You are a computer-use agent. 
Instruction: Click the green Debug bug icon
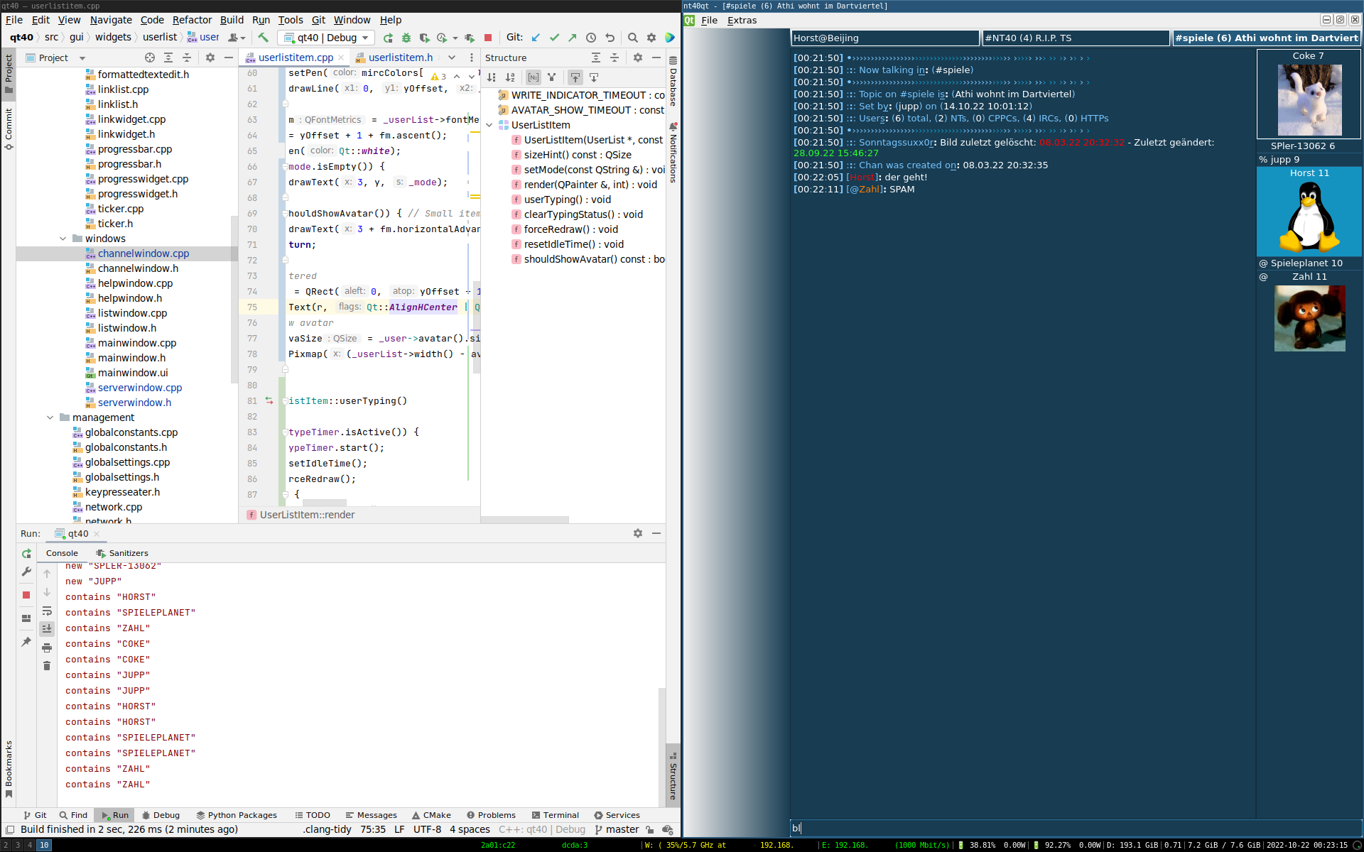(406, 38)
